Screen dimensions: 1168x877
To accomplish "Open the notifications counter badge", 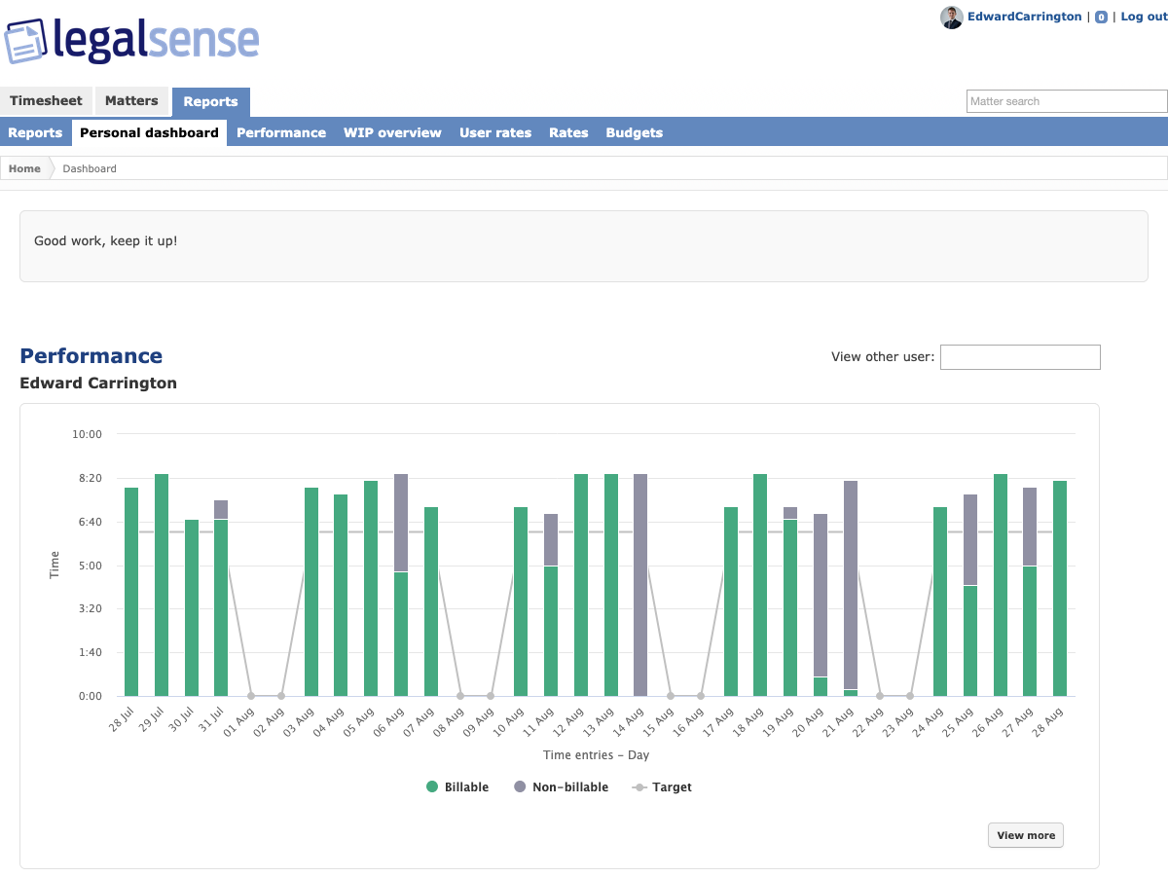I will click(x=1101, y=17).
